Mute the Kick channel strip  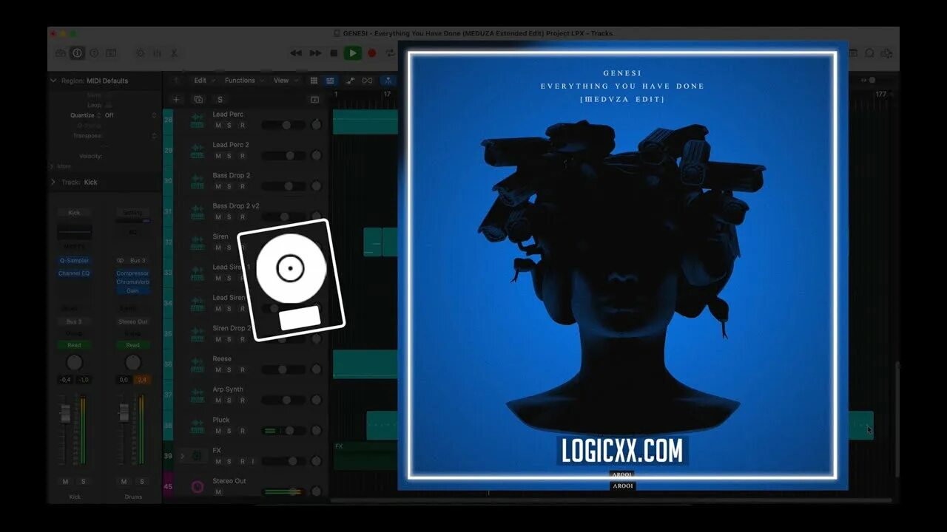(x=65, y=482)
